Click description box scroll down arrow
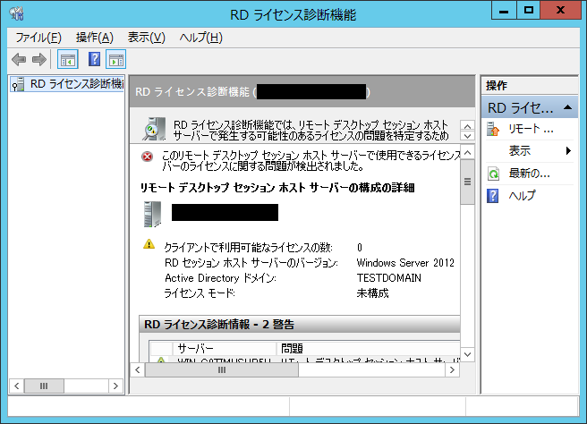The height and width of the screenshot is (424, 587). pos(467,136)
